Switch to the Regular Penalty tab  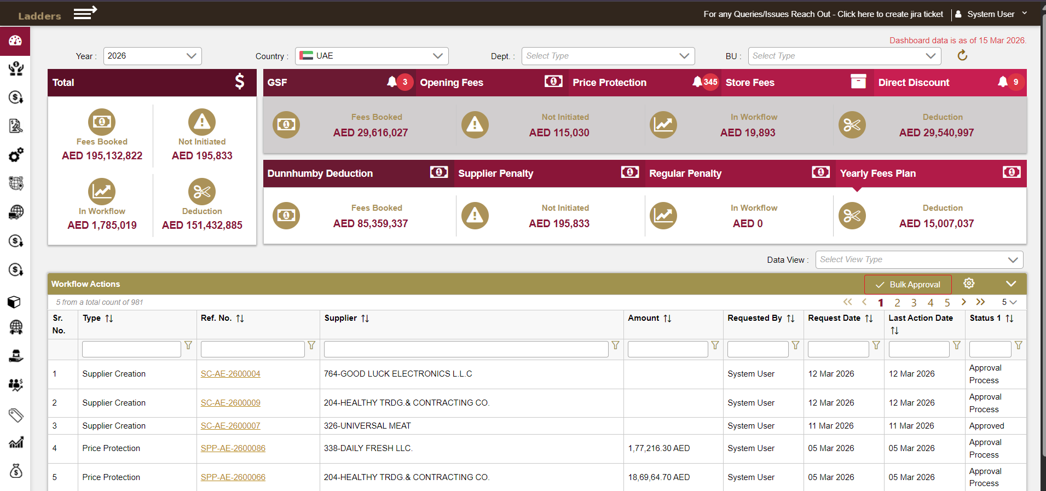click(740, 174)
